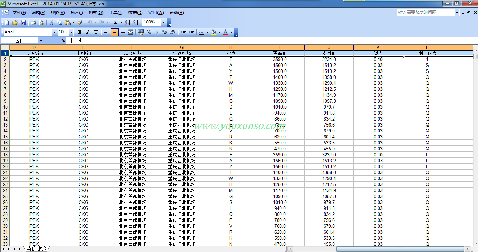Screen dimensions: 478x252
Task: Toggle bold formatting
Action: coord(80,32)
